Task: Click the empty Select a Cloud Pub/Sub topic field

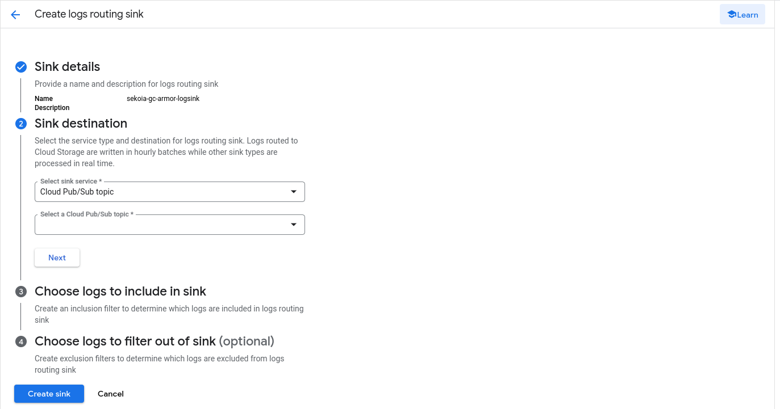Action: pos(170,225)
